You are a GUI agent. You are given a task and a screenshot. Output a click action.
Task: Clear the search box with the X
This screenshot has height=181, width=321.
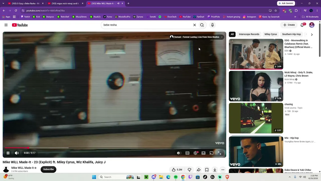[x=194, y=25]
